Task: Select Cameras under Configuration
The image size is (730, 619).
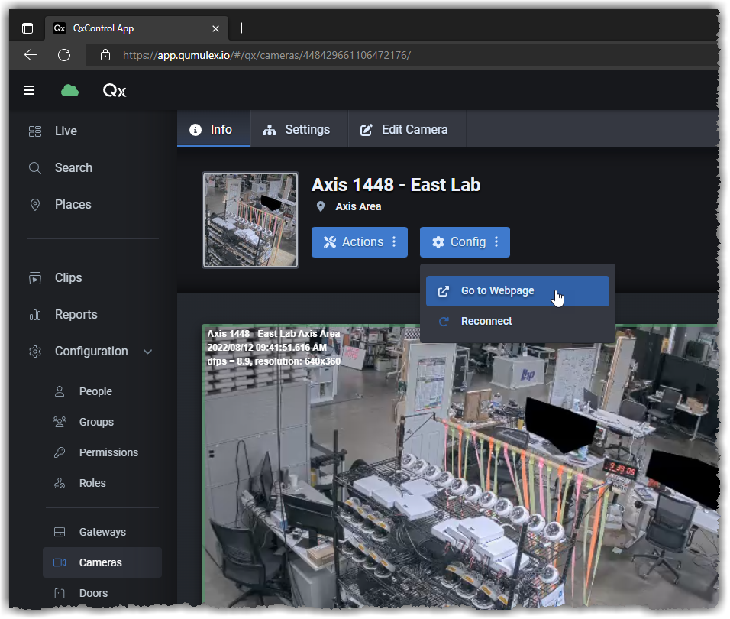Action: point(101,562)
